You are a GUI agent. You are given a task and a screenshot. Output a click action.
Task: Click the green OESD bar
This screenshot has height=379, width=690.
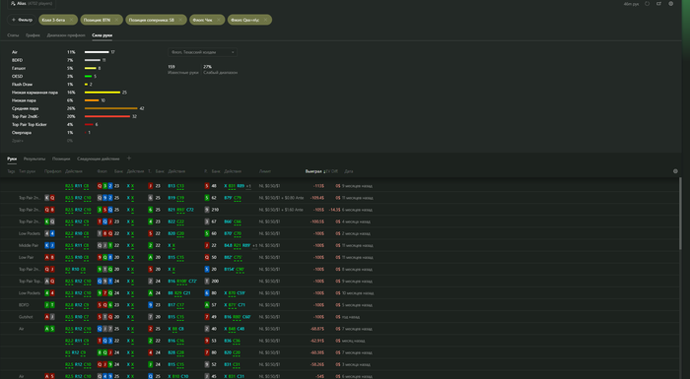click(x=88, y=76)
